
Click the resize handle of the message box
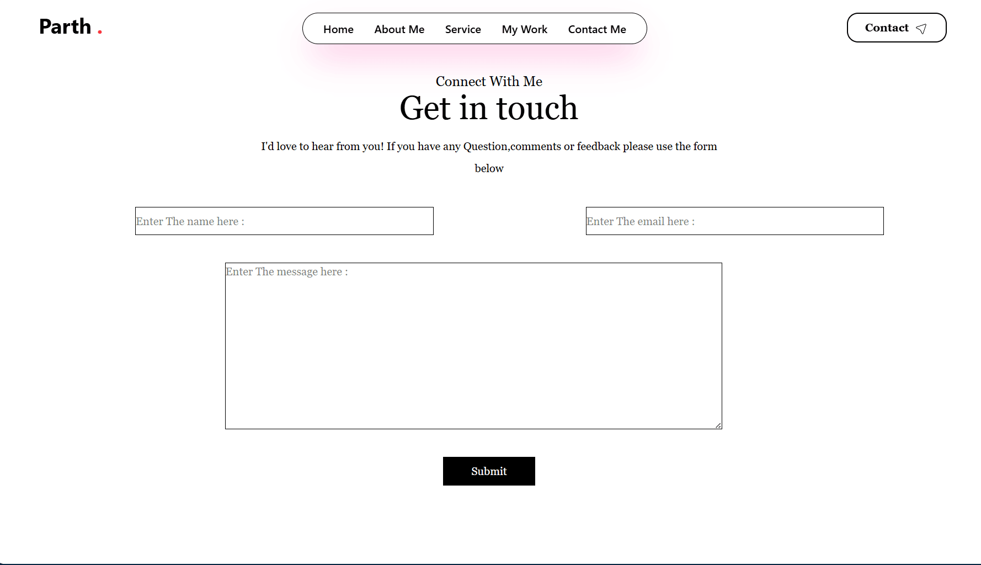718,425
